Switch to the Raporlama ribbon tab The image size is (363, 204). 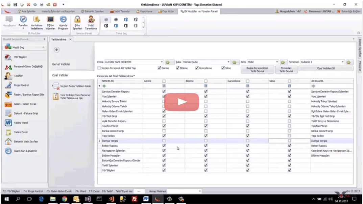tap(146, 11)
